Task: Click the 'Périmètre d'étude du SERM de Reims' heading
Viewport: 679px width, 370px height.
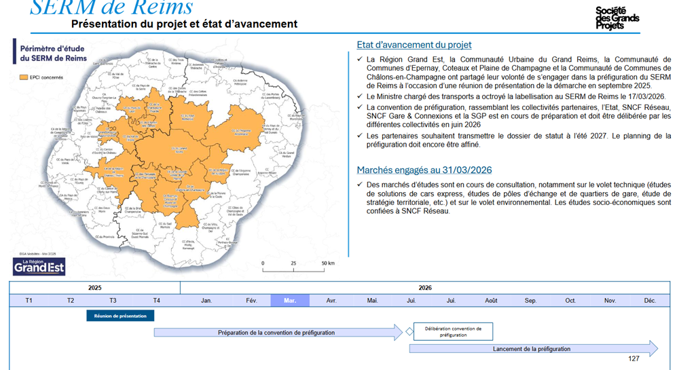Action: (x=53, y=53)
